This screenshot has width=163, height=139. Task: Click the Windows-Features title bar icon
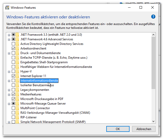[x=7, y=8]
